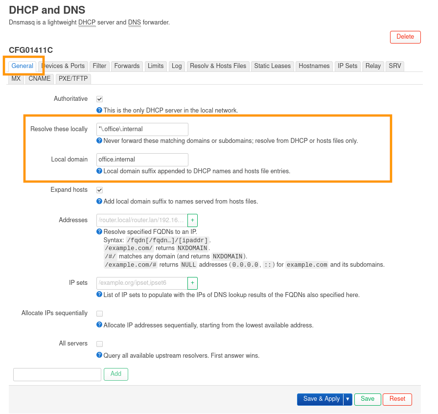This screenshot has height=414, width=438.
Task: Click the help icon under Allocate IPs sequentially
Action: pyautogui.click(x=99, y=325)
